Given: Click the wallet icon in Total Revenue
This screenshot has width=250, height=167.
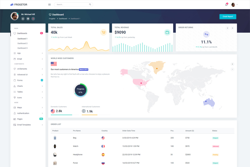Looking at the screenshot, I should pos(167,32).
